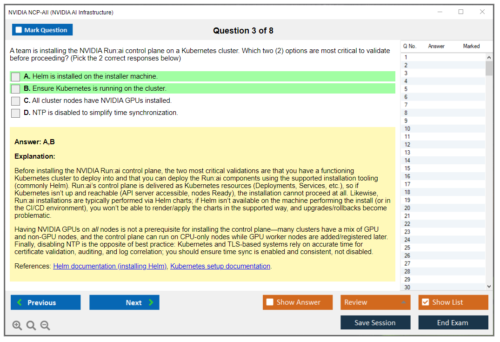Select answer A checkbox for Helm
This screenshot has width=500, height=342.
(x=16, y=77)
